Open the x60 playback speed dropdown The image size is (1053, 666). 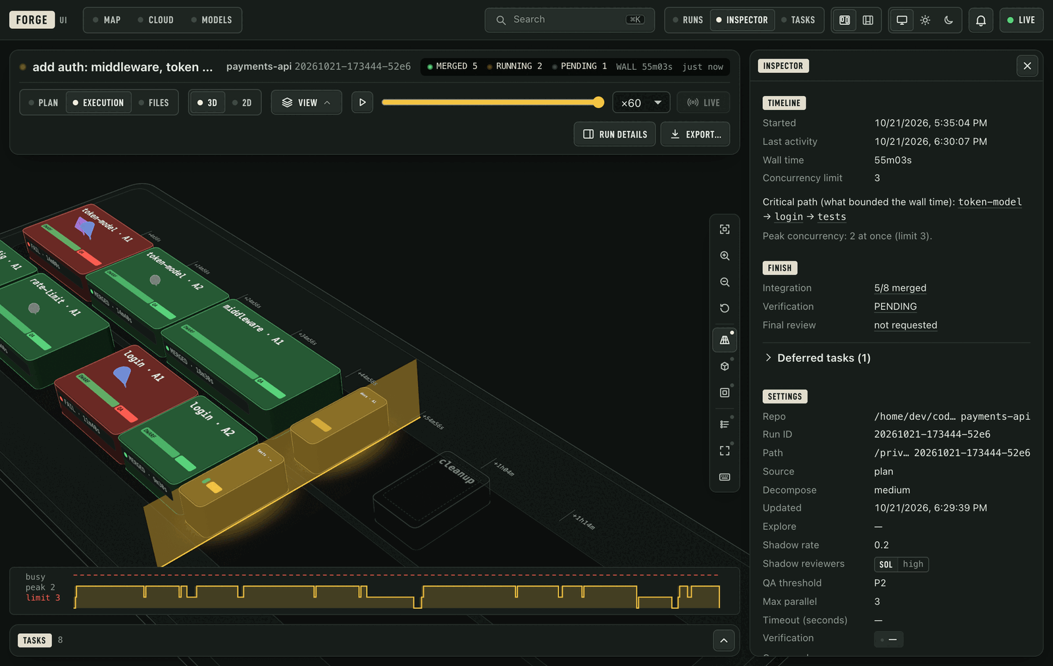[x=642, y=103]
